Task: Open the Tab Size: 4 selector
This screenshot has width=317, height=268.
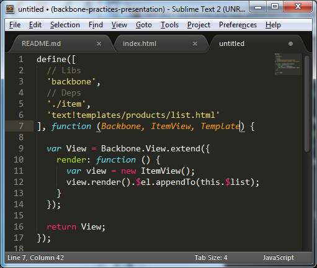Action: tap(211, 257)
